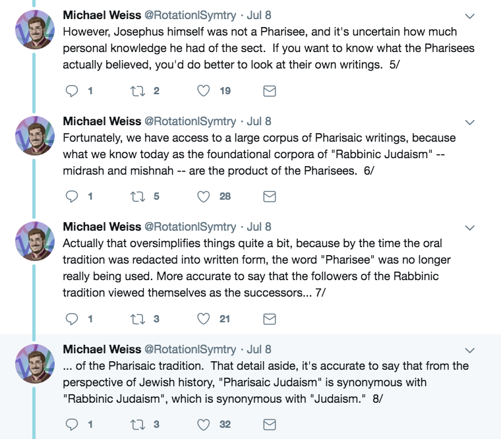Like the tweet with 32 likes
501x439 pixels.
pyautogui.click(x=204, y=424)
